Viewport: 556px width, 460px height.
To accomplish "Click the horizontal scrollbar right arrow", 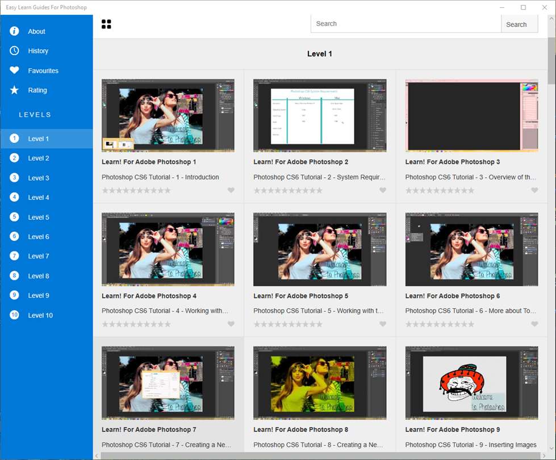I will (544, 456).
